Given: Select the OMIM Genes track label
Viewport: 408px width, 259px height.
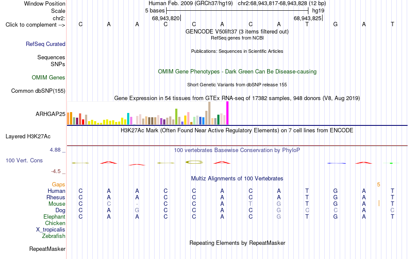Looking at the screenshot, I should 49,78.
